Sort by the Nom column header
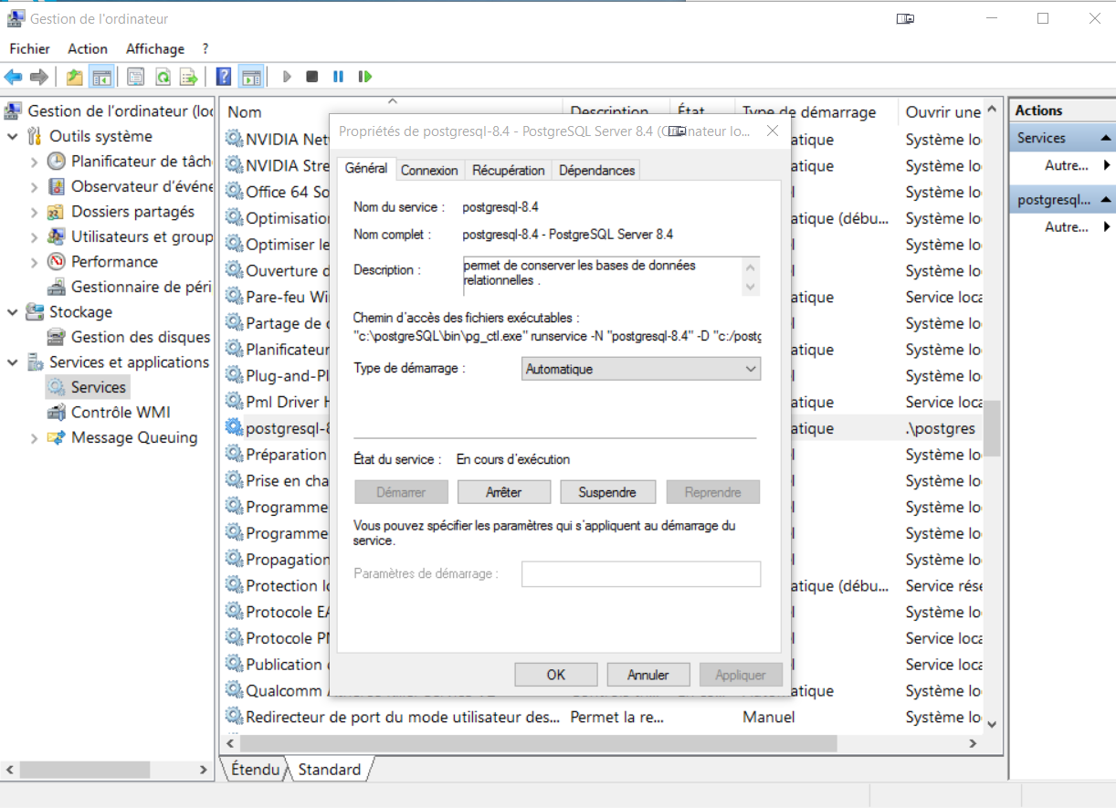The width and height of the screenshot is (1116, 808). [392, 111]
